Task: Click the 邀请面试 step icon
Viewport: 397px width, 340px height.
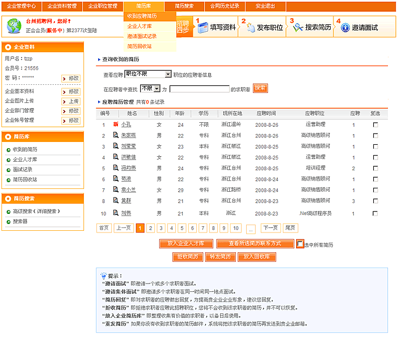Action: 345,27
